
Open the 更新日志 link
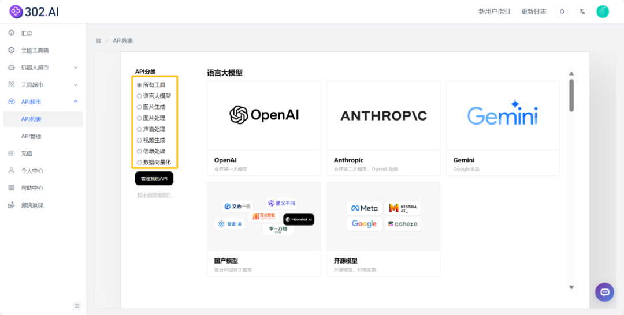tap(534, 12)
